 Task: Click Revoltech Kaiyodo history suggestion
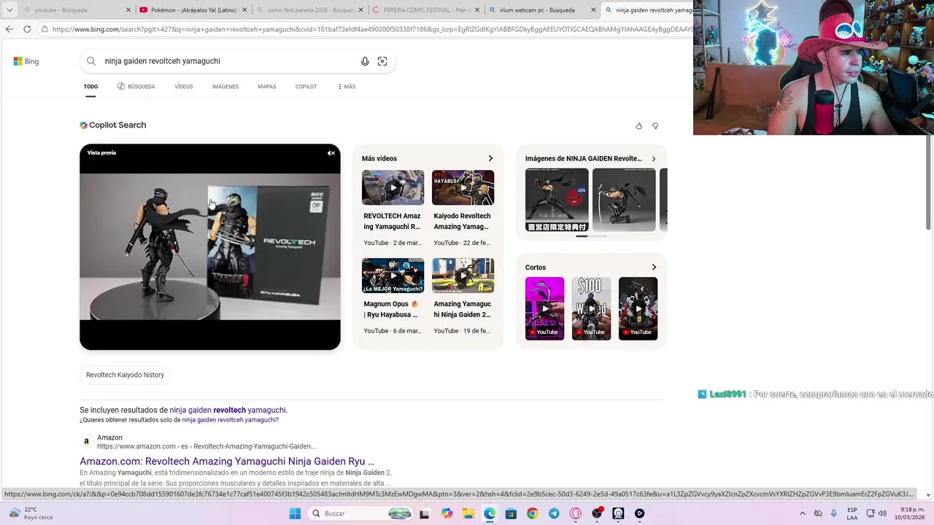click(x=125, y=375)
